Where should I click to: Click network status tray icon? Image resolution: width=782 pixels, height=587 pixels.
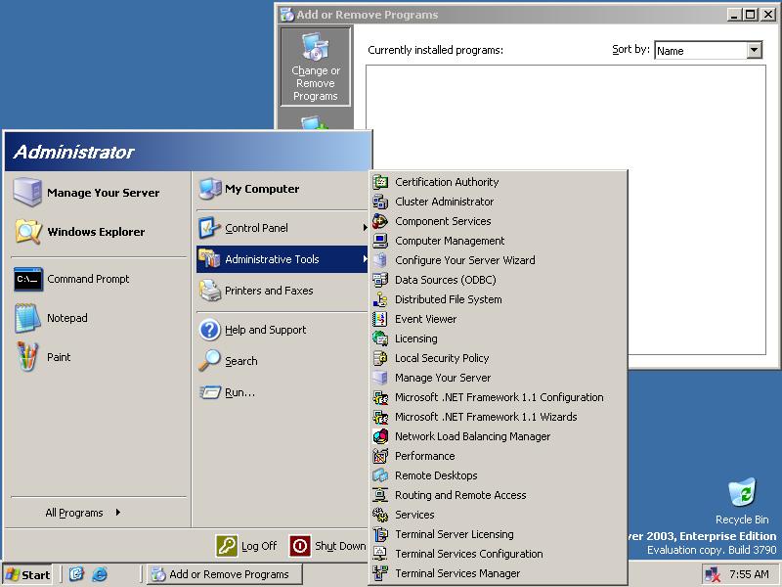713,575
